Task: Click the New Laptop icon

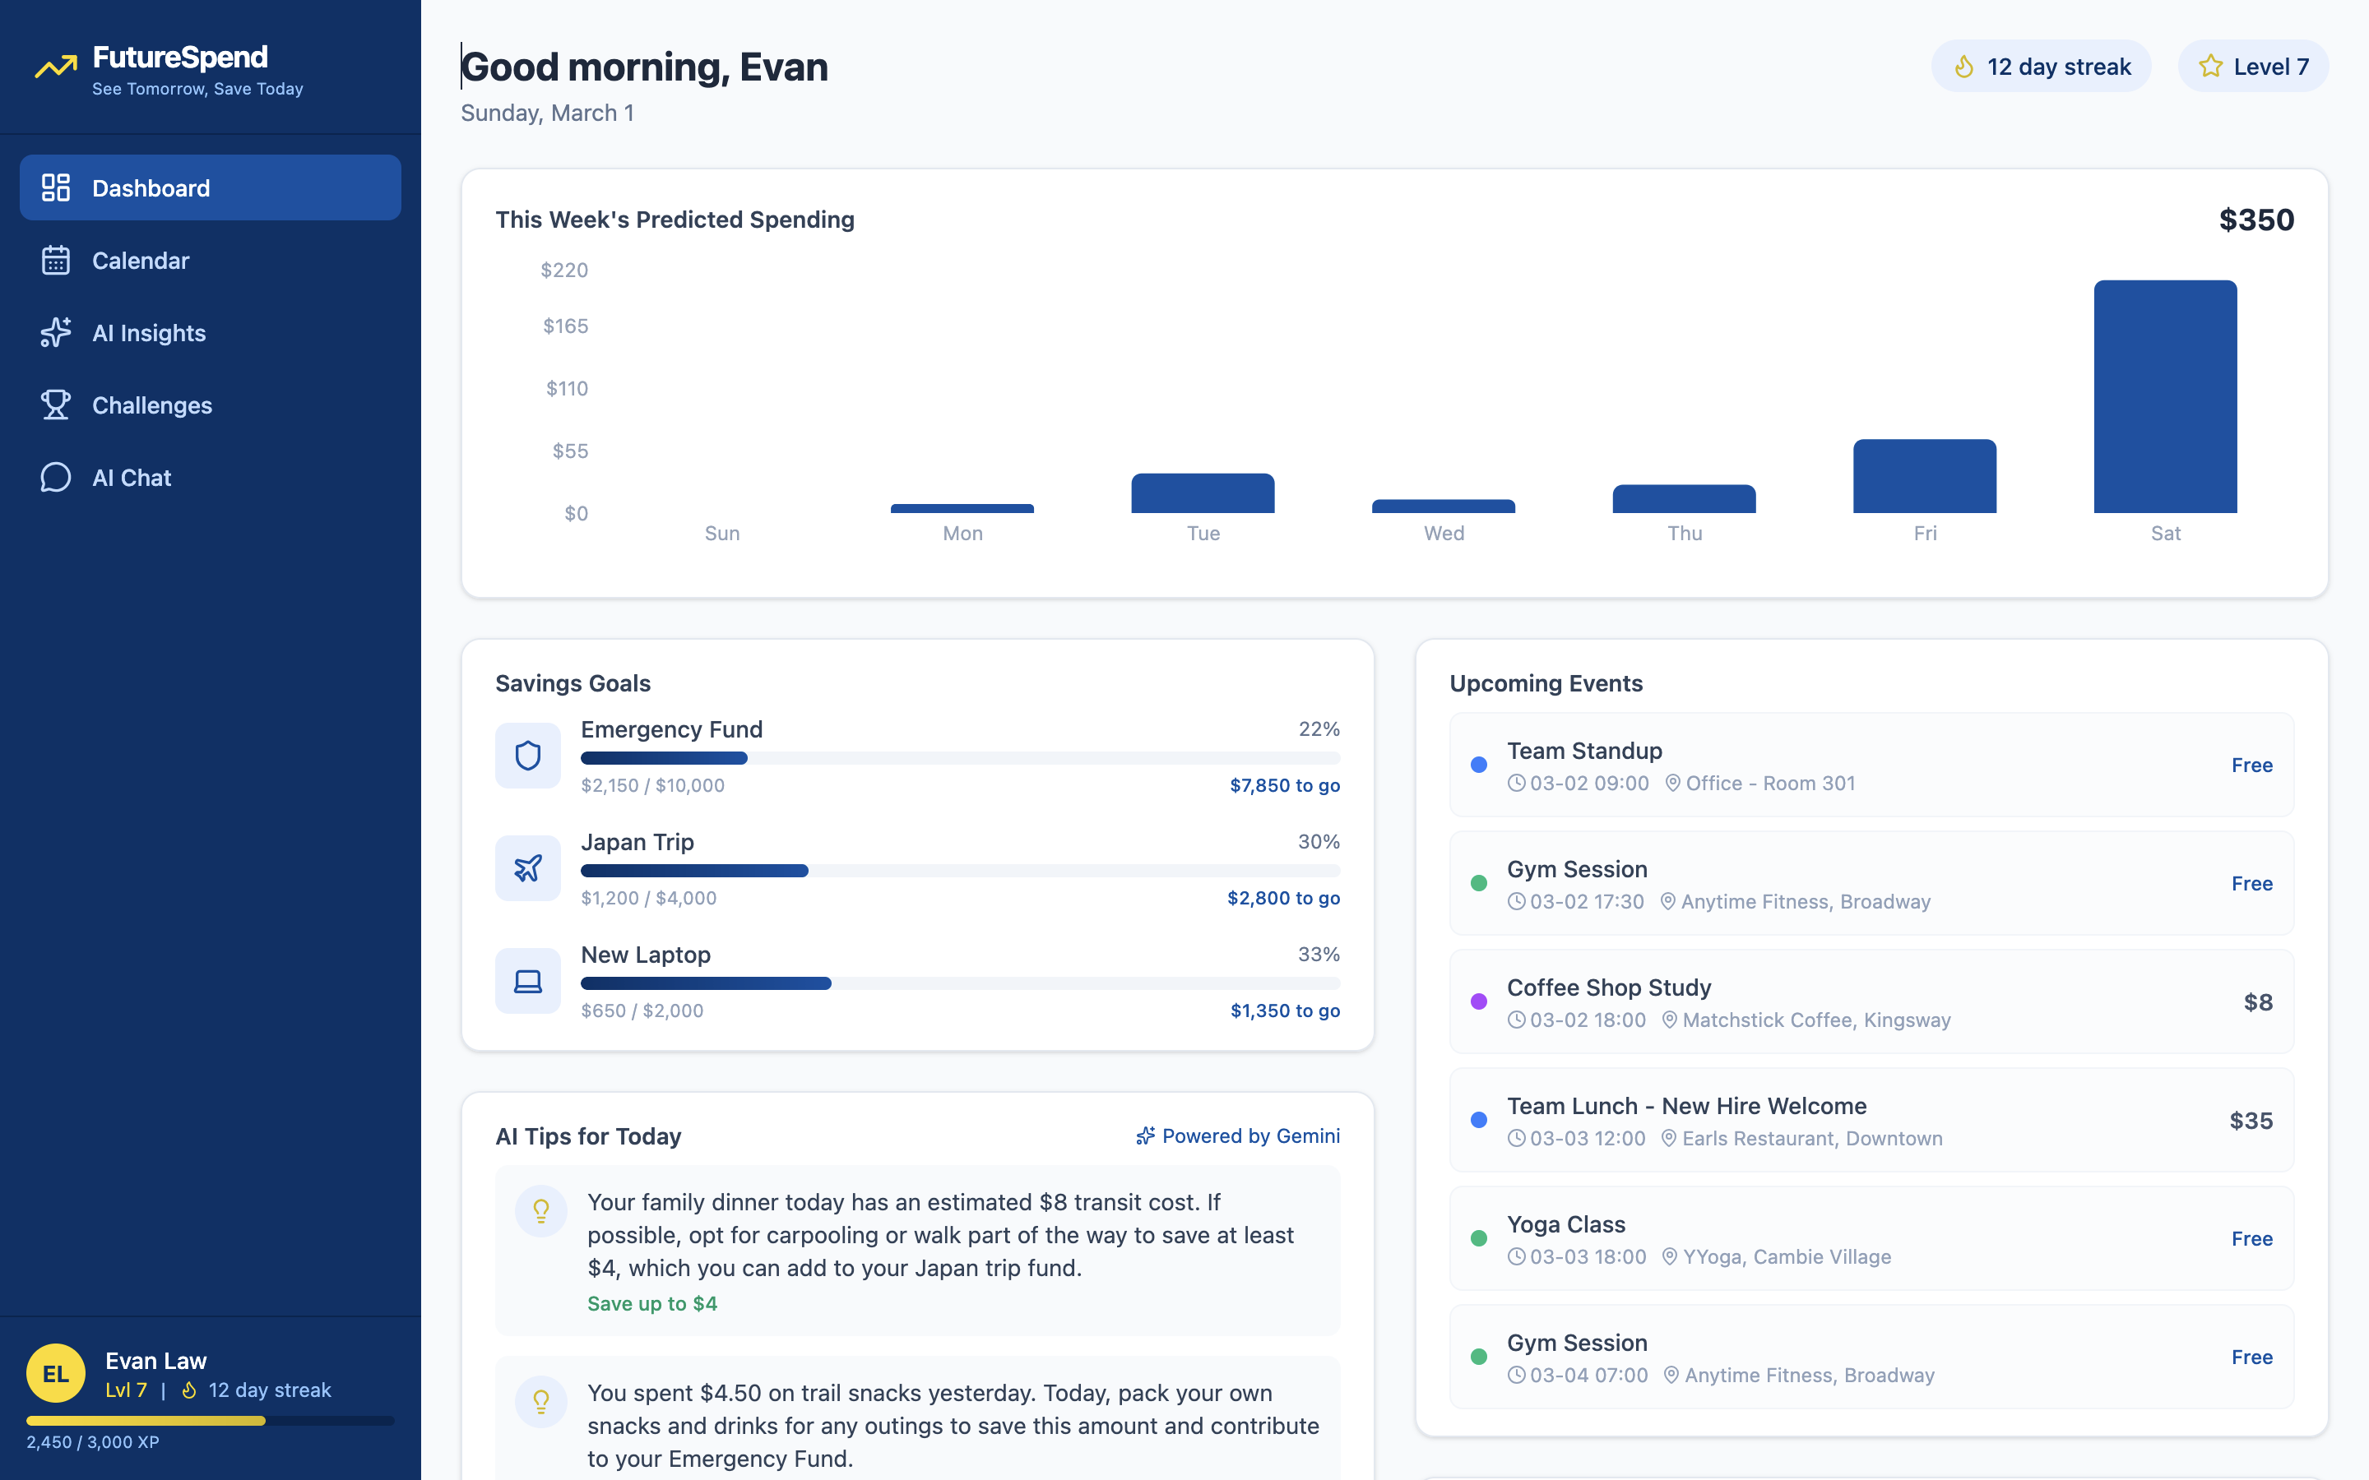Action: pos(527,981)
